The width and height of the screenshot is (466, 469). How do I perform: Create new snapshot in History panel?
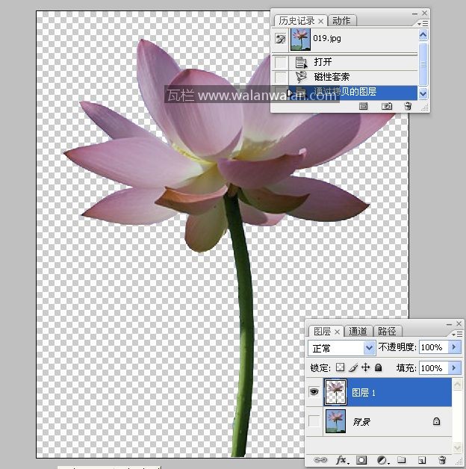click(x=387, y=107)
